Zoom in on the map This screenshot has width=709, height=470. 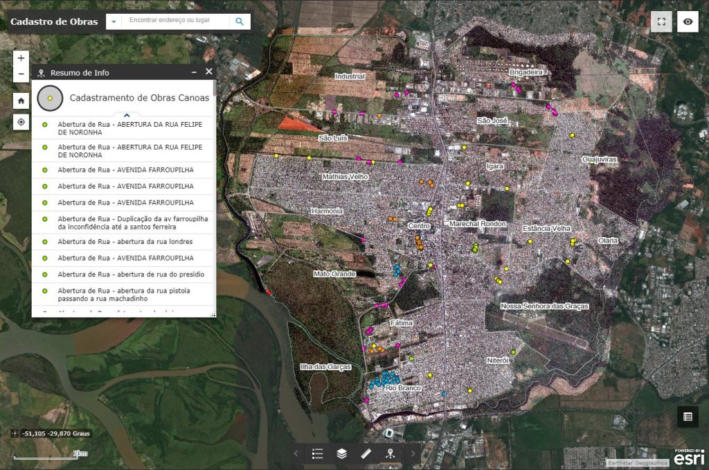pyautogui.click(x=21, y=58)
